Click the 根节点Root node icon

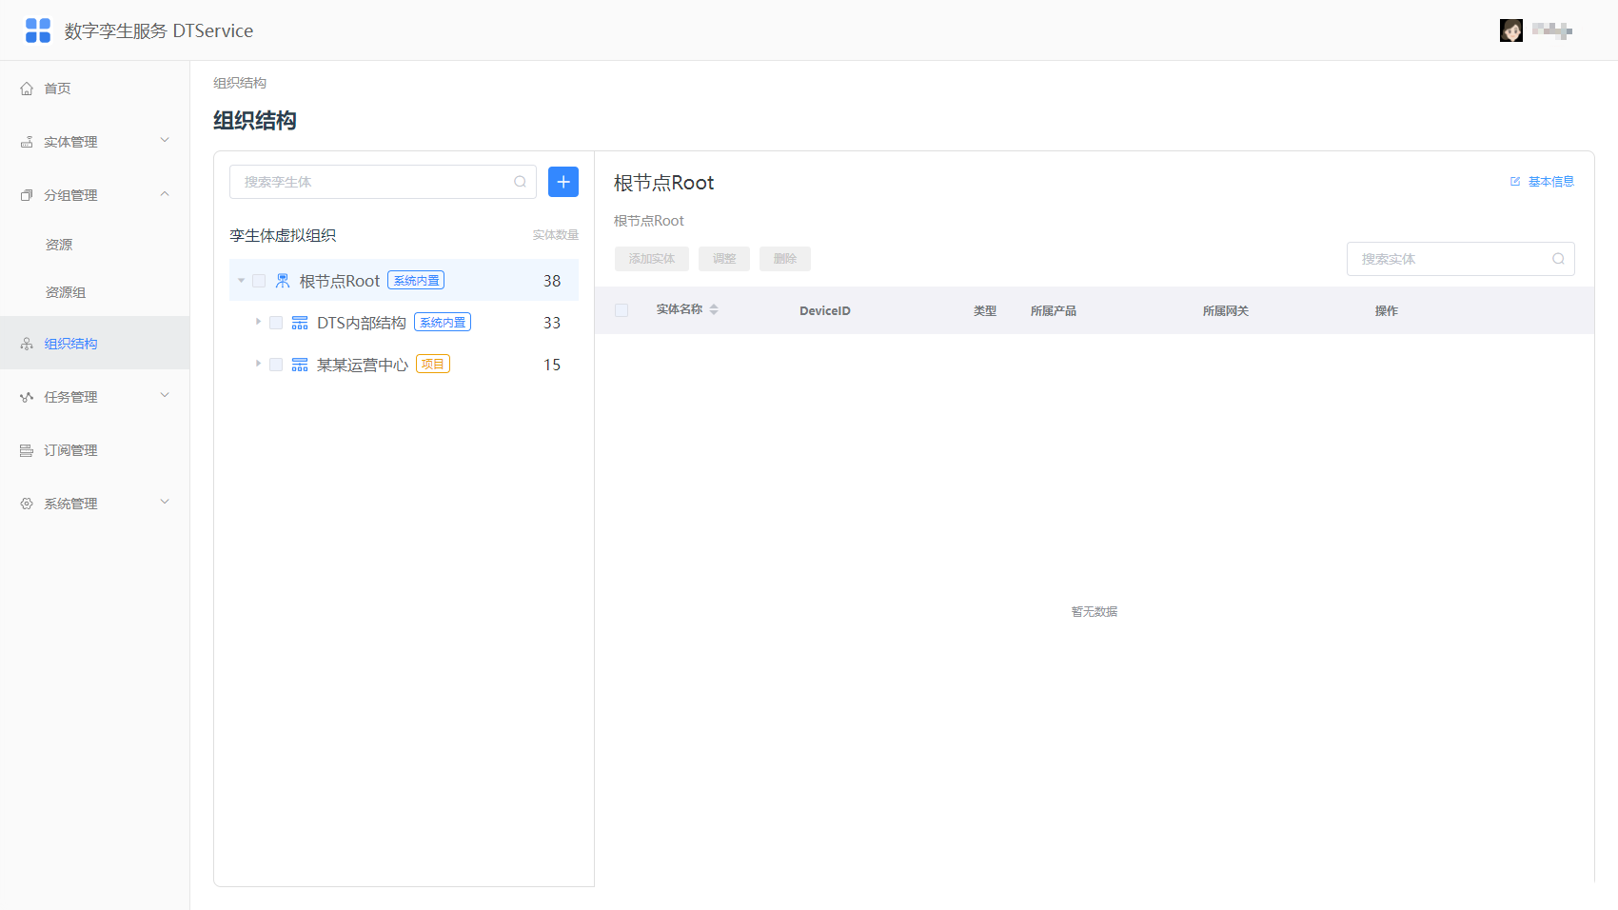[x=283, y=281]
